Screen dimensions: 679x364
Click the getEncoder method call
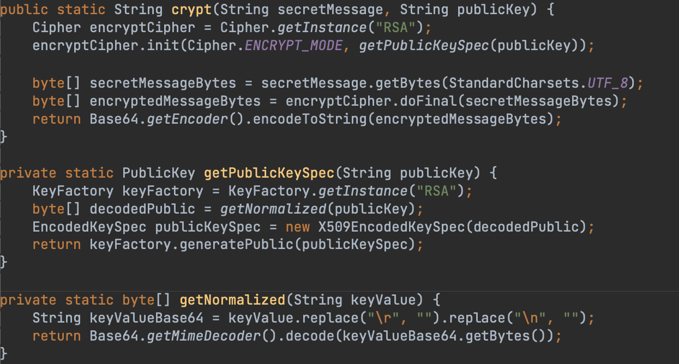coord(187,119)
